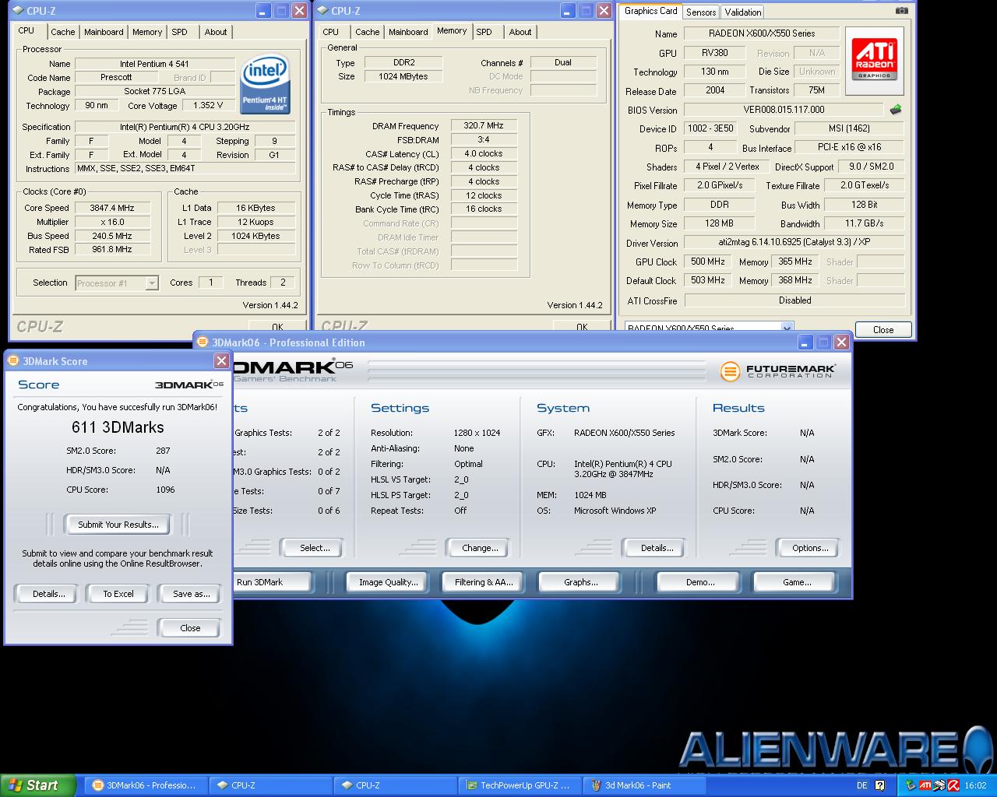The height and width of the screenshot is (797, 997).
Task: Launch the Demo button
Action: (x=700, y=582)
